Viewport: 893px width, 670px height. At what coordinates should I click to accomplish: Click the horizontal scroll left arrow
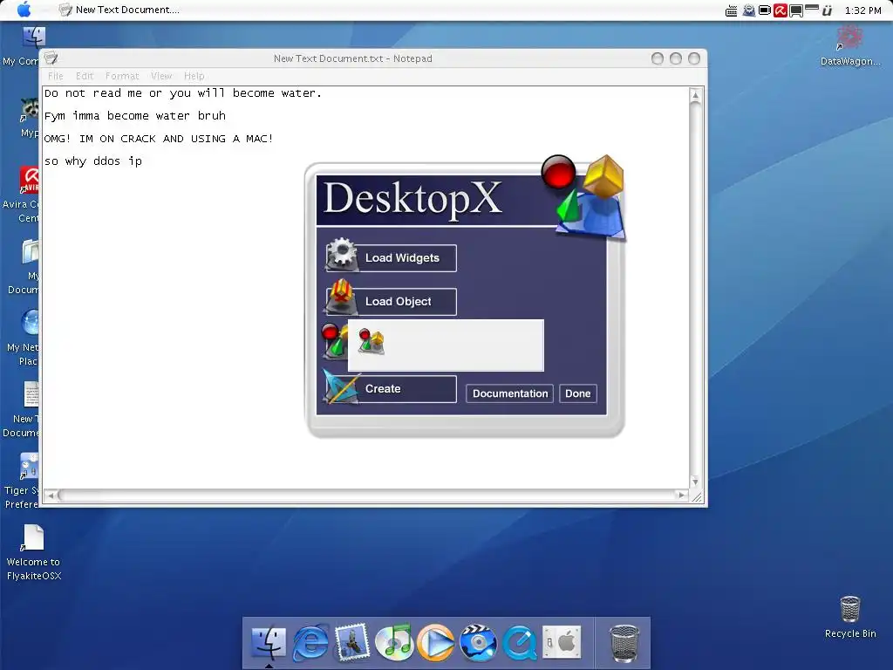pyautogui.click(x=51, y=496)
